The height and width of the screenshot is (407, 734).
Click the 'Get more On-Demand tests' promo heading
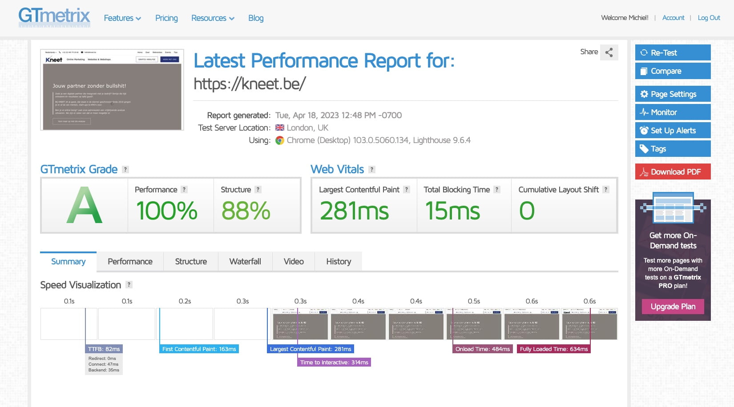point(673,240)
